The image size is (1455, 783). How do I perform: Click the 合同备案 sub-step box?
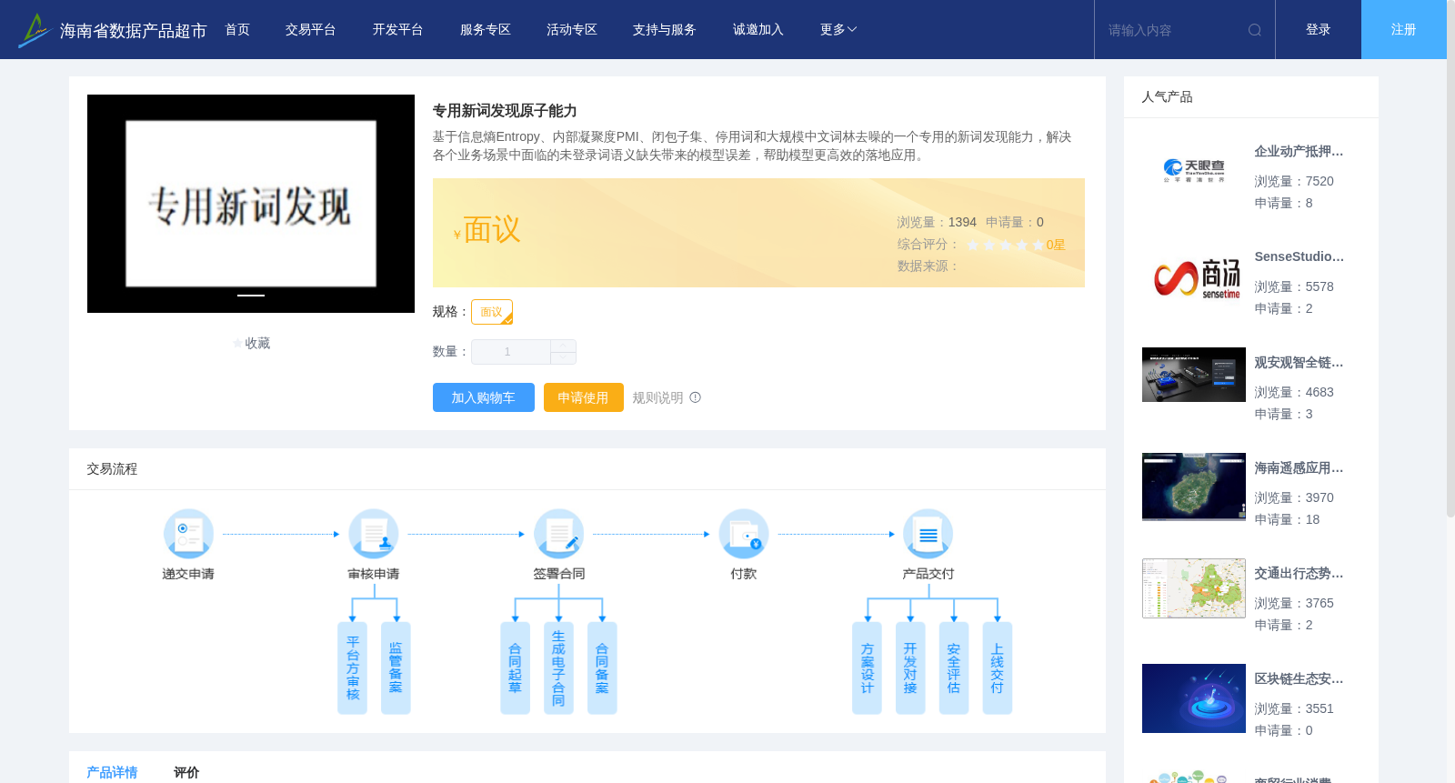pyautogui.click(x=602, y=668)
